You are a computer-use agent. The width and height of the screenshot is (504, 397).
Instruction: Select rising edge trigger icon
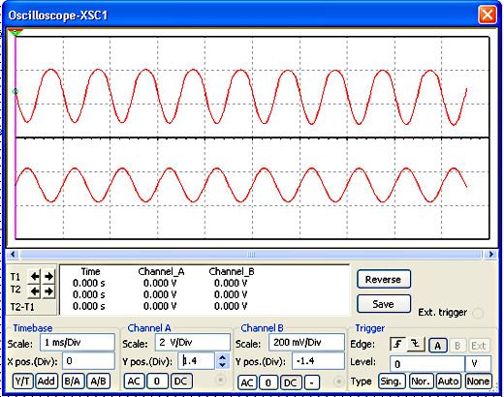397,345
